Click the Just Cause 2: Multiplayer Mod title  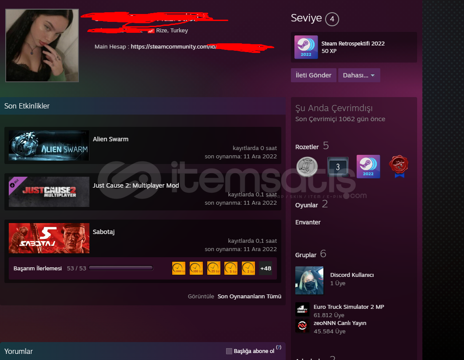pyautogui.click(x=136, y=185)
